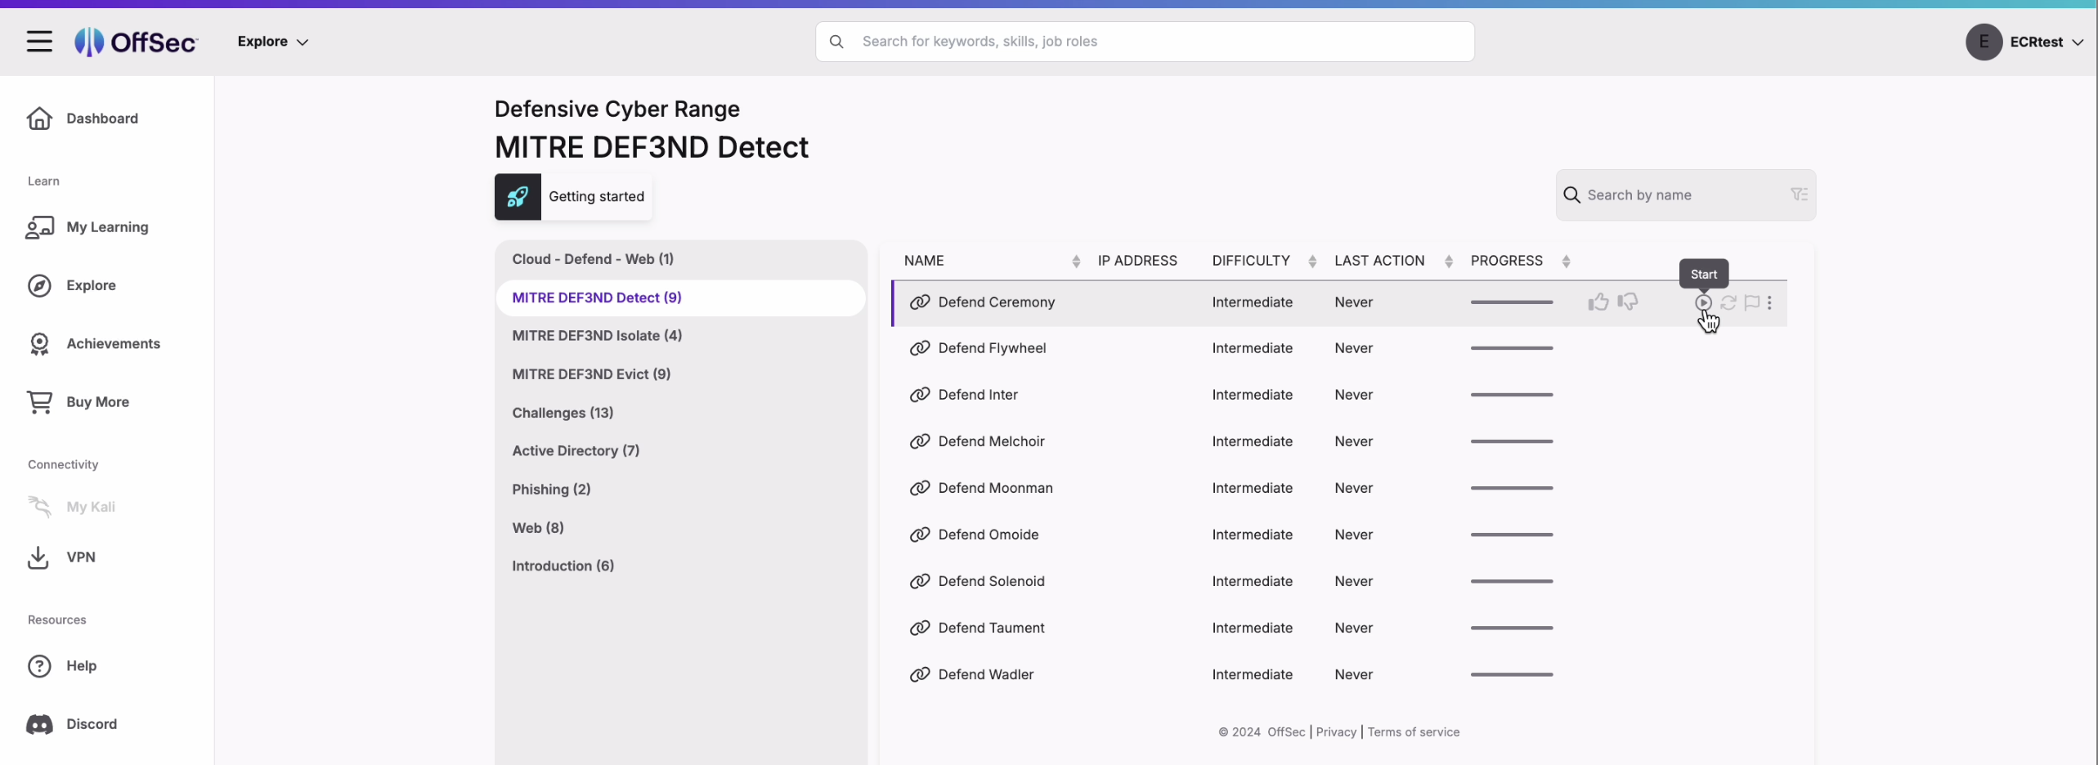The width and height of the screenshot is (2098, 765).
Task: Click the E user avatar
Action: pos(1984,42)
